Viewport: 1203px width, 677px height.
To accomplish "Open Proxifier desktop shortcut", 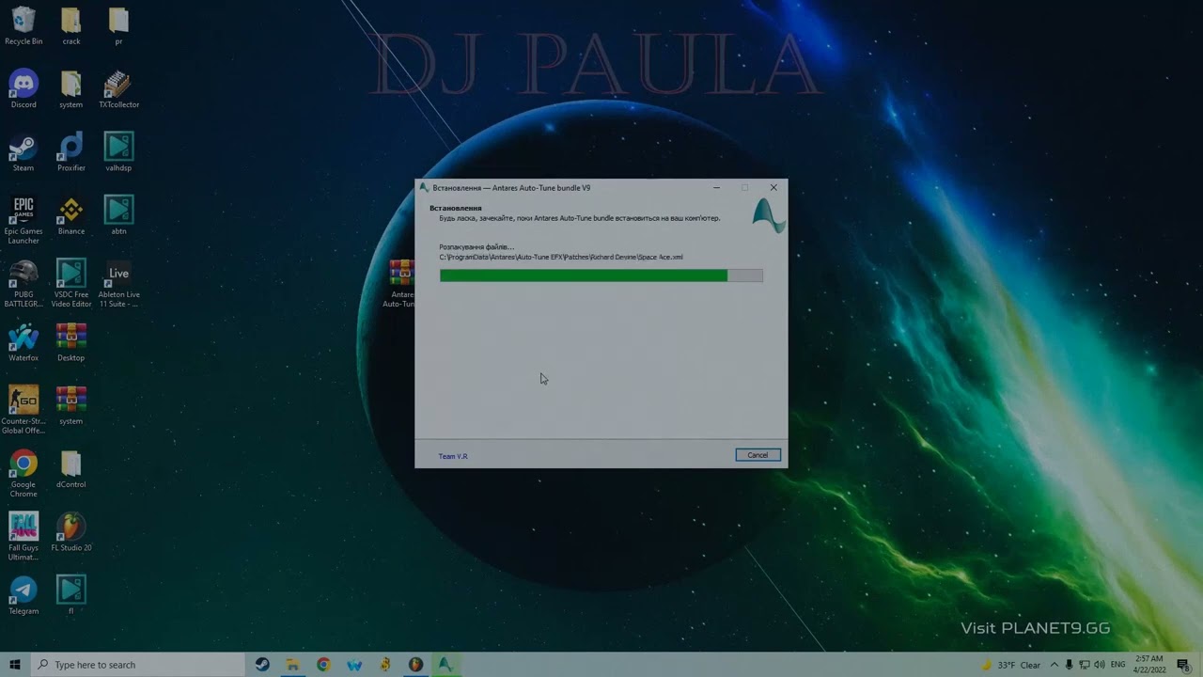I will (71, 151).
